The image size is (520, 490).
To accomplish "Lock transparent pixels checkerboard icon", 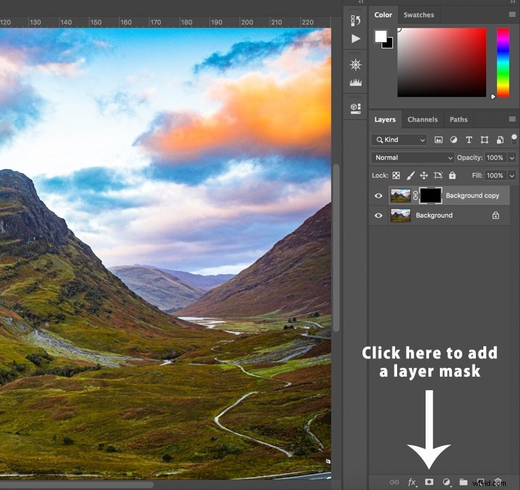I will click(x=396, y=175).
